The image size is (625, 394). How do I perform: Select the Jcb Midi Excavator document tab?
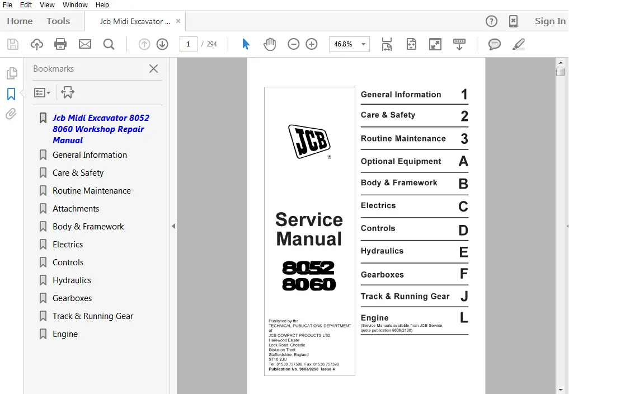135,21
